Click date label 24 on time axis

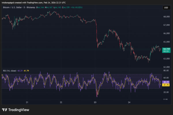tap(129, 102)
